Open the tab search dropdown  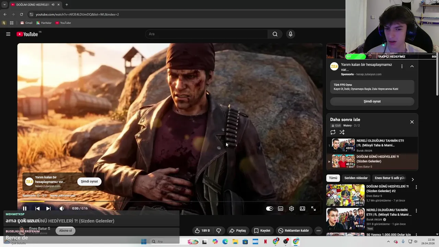[x=4, y=5]
